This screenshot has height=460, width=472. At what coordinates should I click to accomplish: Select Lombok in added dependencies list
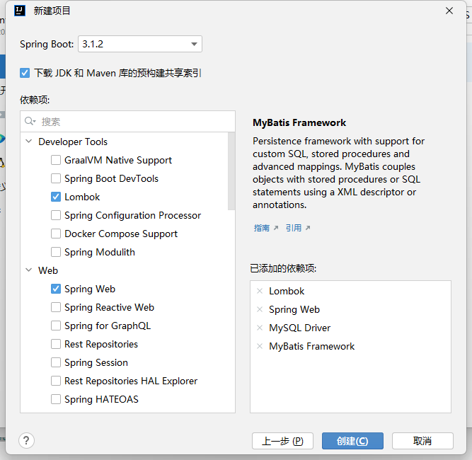click(287, 291)
